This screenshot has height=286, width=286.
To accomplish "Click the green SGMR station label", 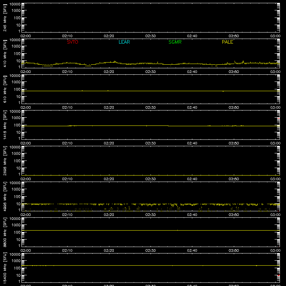I will (x=175, y=42).
